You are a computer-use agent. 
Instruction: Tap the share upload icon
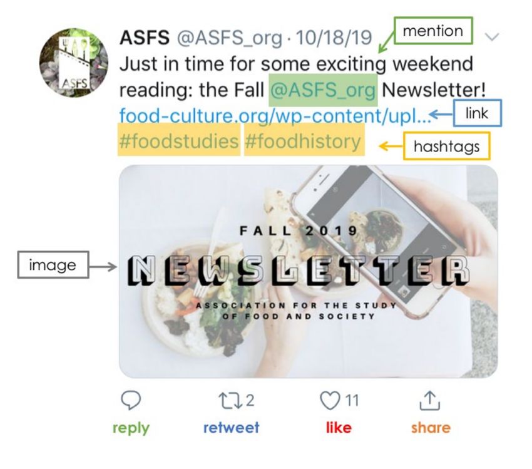(429, 401)
